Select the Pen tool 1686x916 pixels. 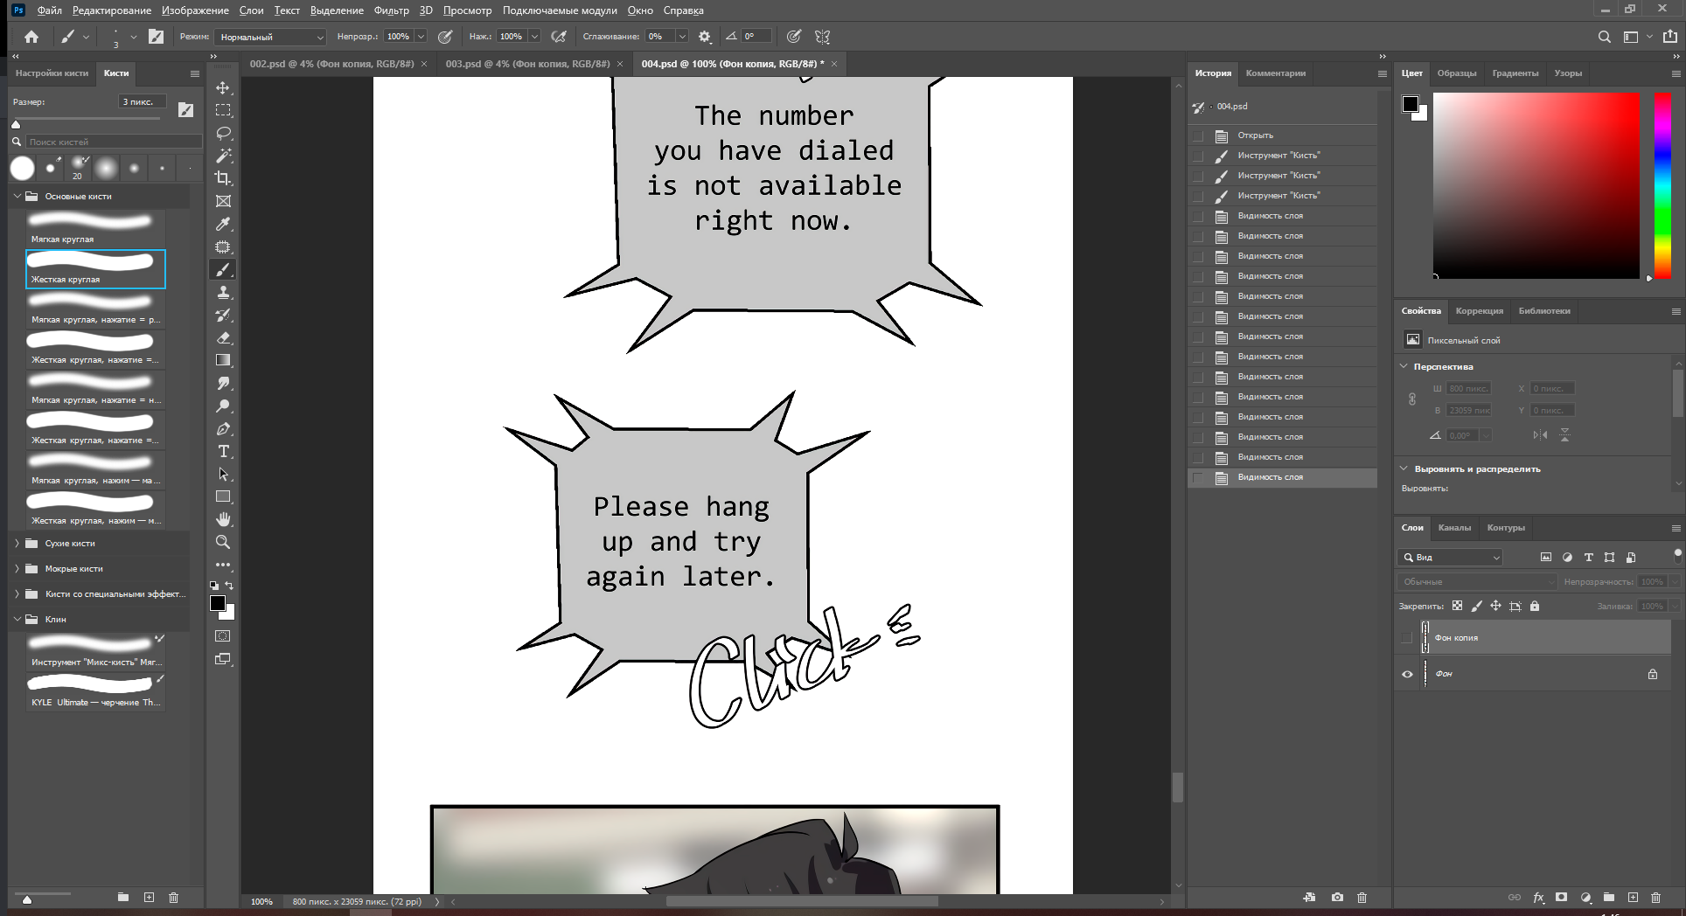[x=223, y=428]
